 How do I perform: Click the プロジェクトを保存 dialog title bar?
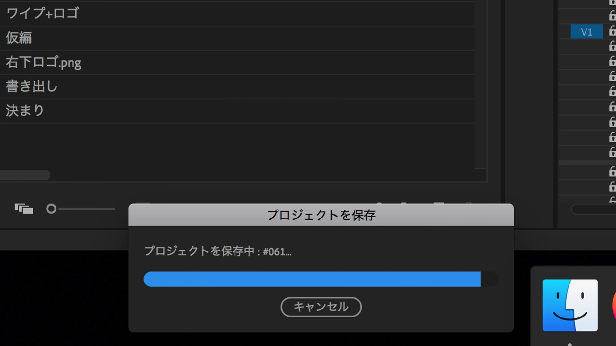pyautogui.click(x=321, y=215)
